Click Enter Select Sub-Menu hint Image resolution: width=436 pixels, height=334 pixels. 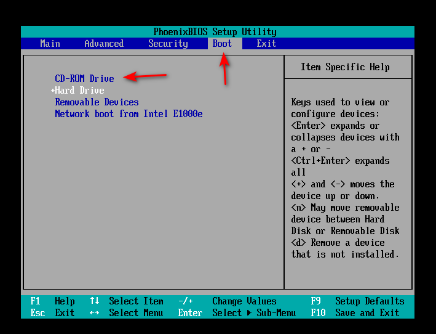point(237,312)
